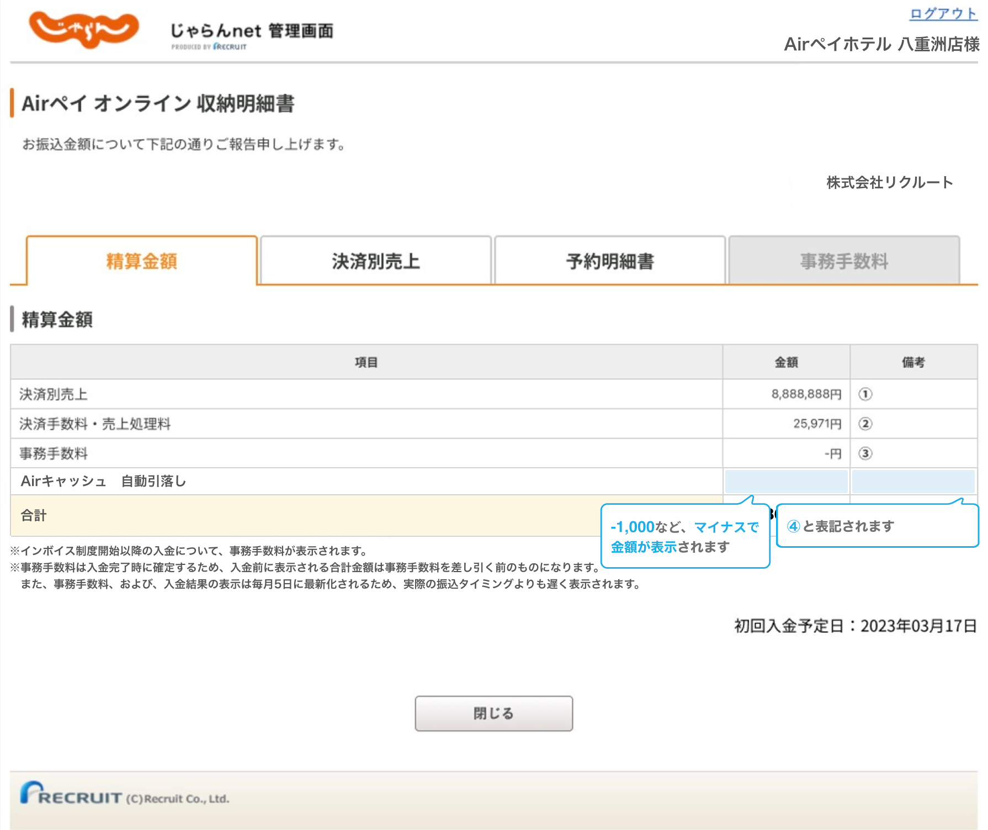Click the ② remark cell
The height and width of the screenshot is (830, 988).
(x=913, y=424)
